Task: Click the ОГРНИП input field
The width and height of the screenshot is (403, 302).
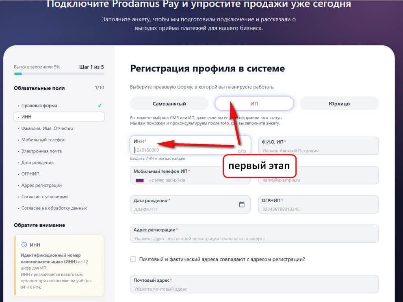Action: tap(318, 204)
